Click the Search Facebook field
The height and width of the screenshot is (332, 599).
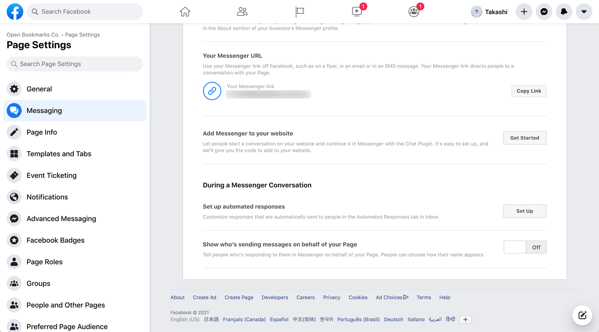(85, 12)
